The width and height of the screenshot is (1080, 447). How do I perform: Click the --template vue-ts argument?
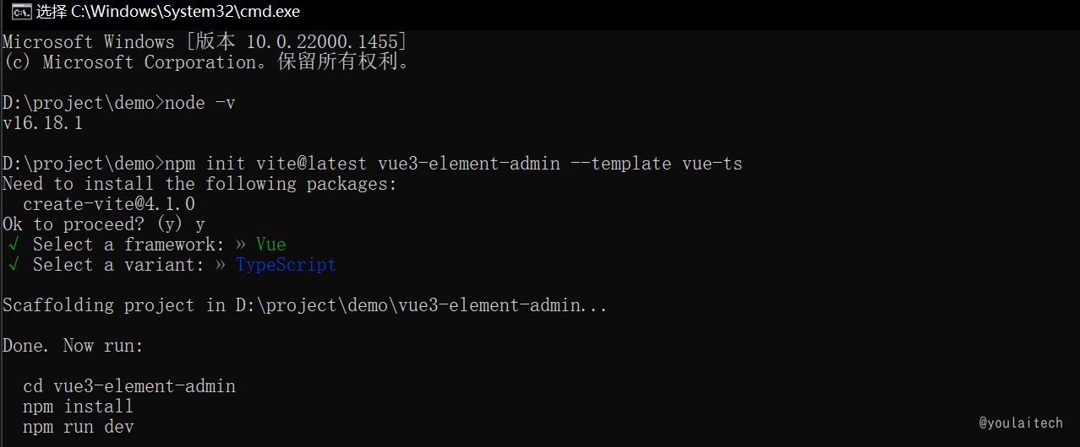pyautogui.click(x=662, y=164)
